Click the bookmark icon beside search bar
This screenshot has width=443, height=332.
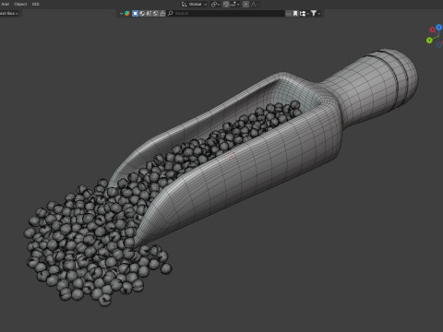[295, 13]
